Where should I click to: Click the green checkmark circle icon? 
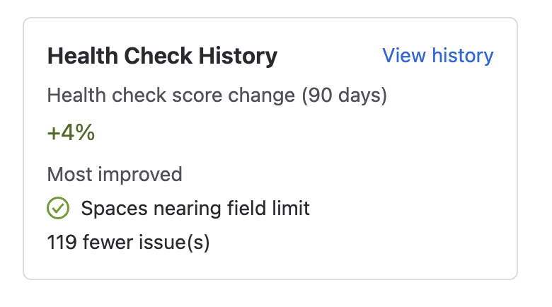click(58, 209)
